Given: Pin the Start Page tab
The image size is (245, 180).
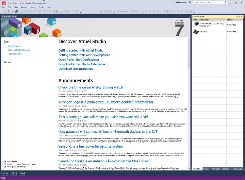Looking at the screenshot, I should [13, 16].
